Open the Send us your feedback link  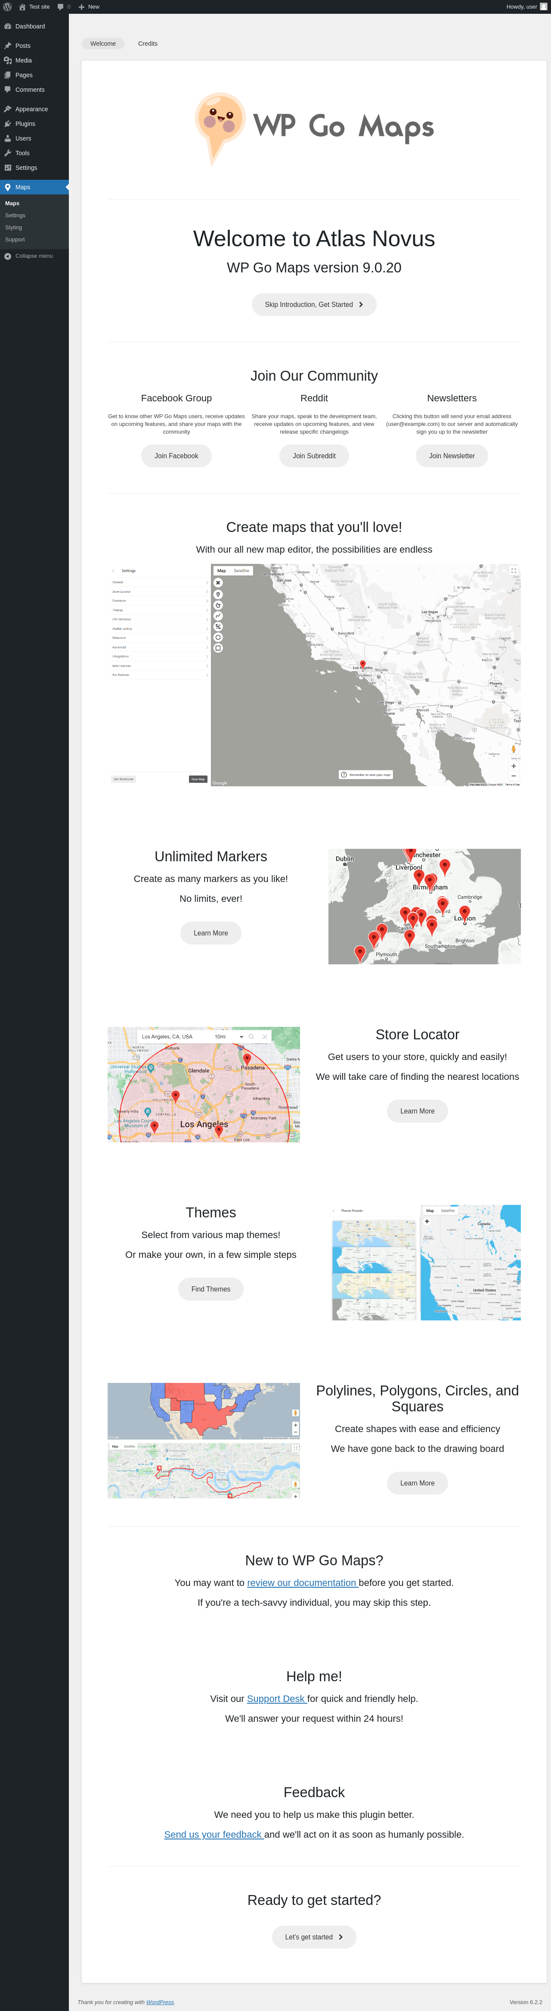click(x=213, y=1835)
